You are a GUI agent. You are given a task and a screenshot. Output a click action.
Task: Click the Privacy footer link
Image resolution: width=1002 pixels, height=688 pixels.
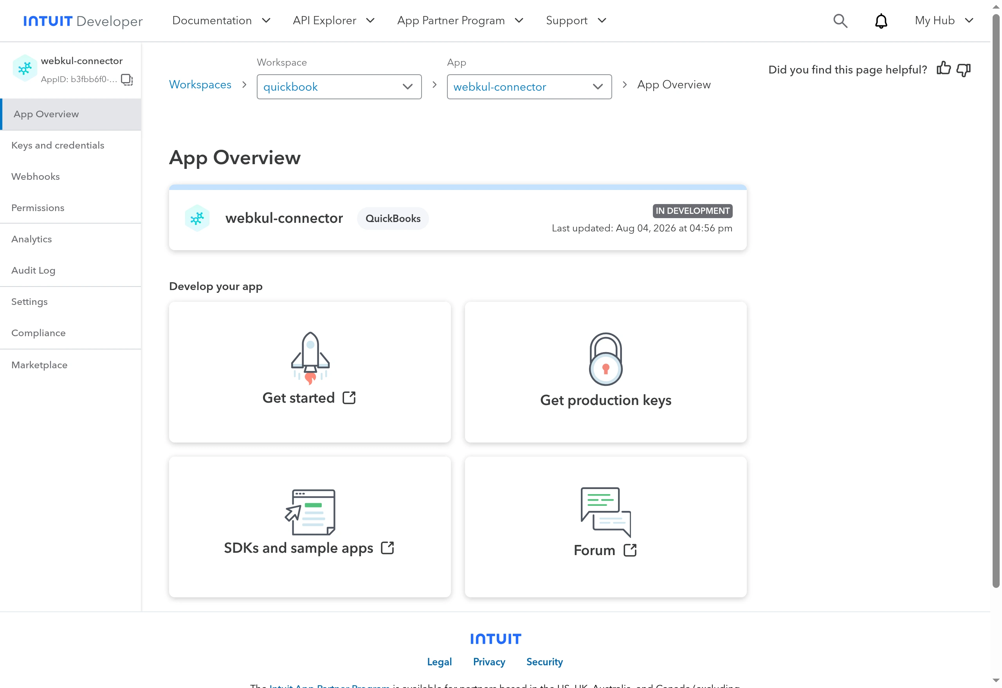point(489,662)
